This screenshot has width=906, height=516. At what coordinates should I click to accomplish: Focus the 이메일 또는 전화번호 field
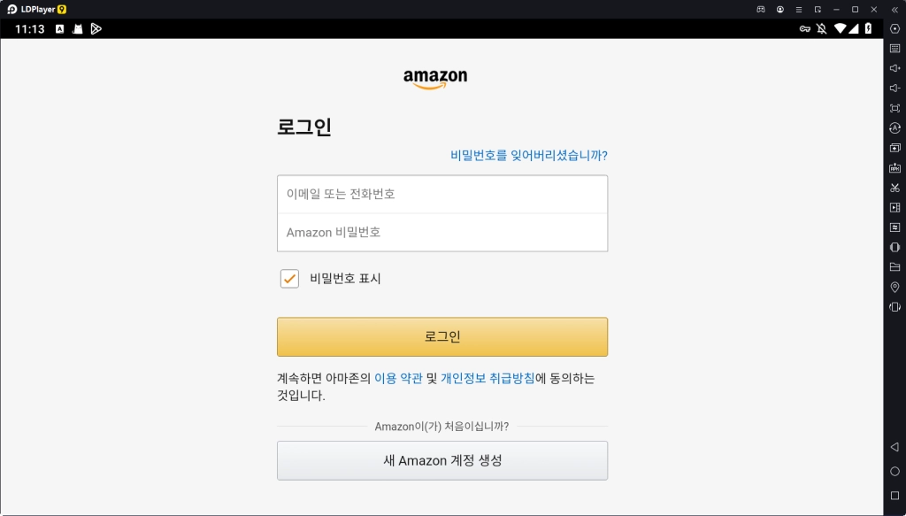pos(442,194)
